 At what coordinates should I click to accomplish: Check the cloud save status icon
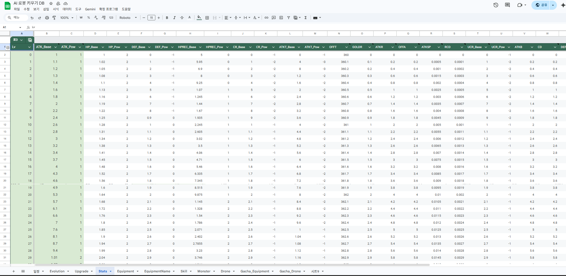point(66,3)
